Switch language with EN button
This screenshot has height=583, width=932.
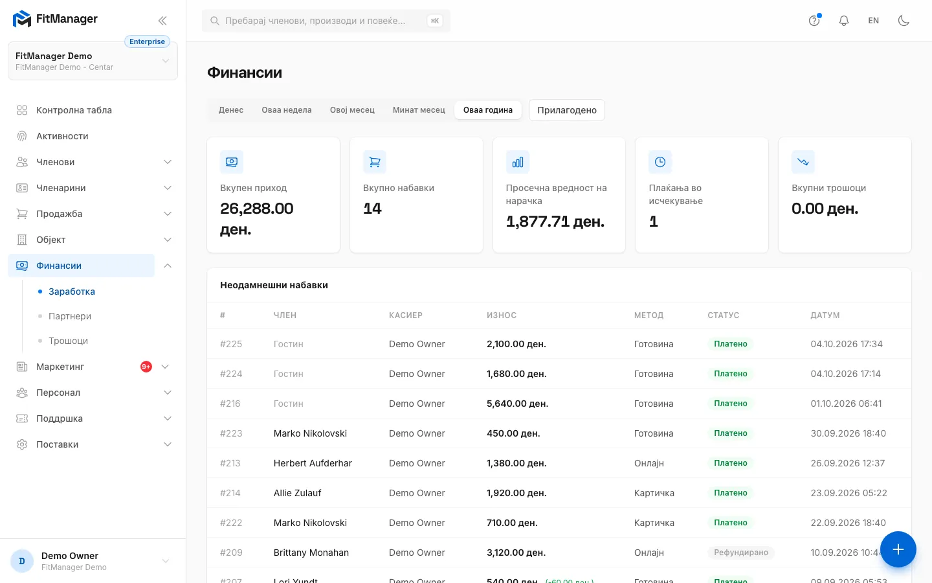(874, 21)
